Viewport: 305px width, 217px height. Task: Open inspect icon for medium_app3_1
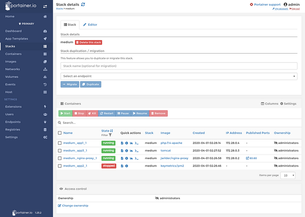pos(127,151)
